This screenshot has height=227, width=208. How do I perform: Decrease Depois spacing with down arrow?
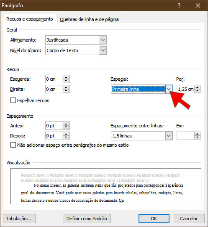[66, 138]
